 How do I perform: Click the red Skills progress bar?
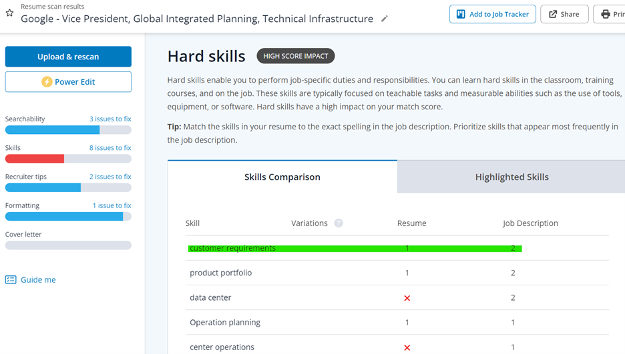coord(68,159)
